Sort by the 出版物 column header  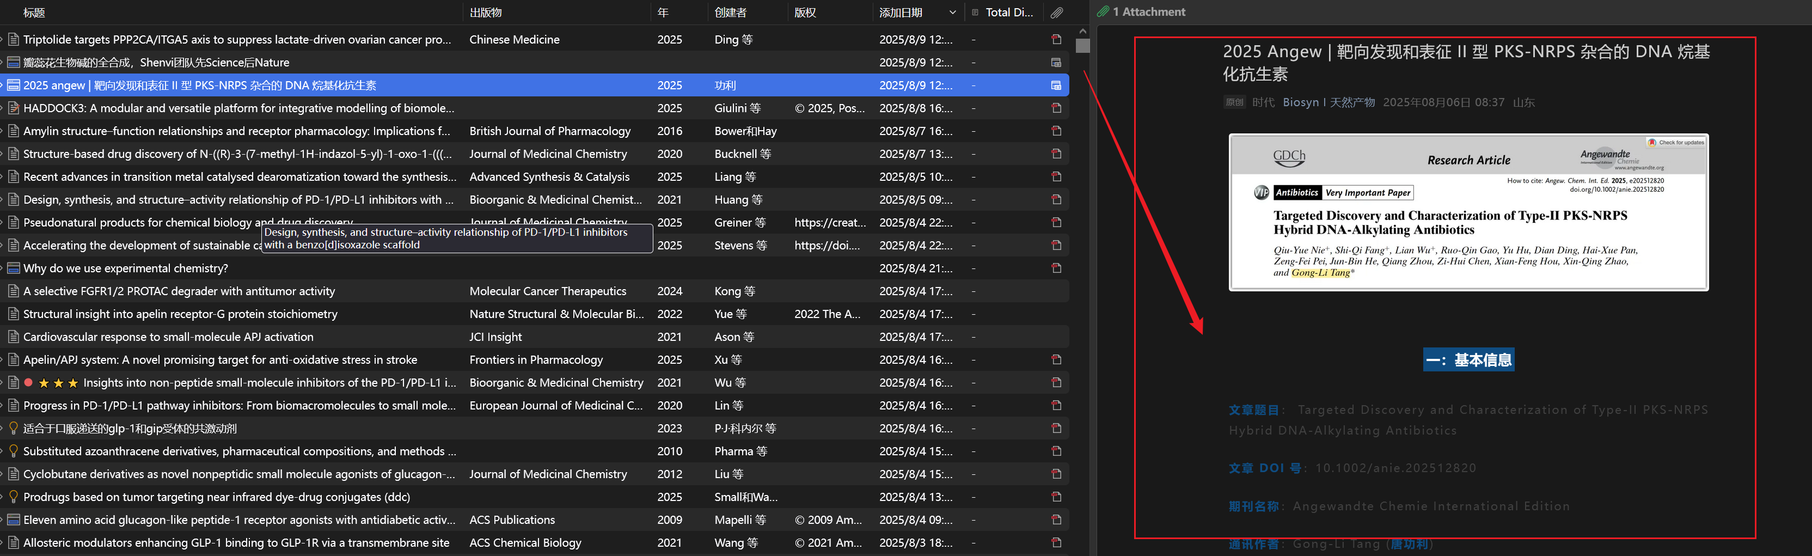[x=485, y=13]
